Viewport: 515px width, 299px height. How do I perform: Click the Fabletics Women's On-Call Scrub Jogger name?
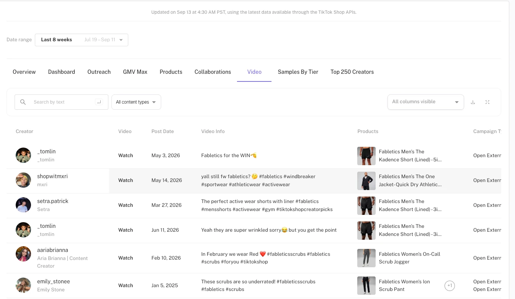coord(410,258)
